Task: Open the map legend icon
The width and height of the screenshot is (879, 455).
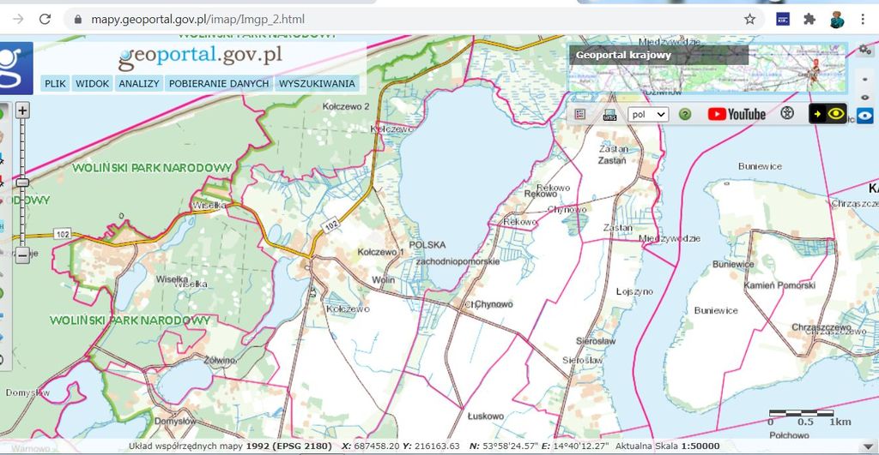Action: click(580, 114)
